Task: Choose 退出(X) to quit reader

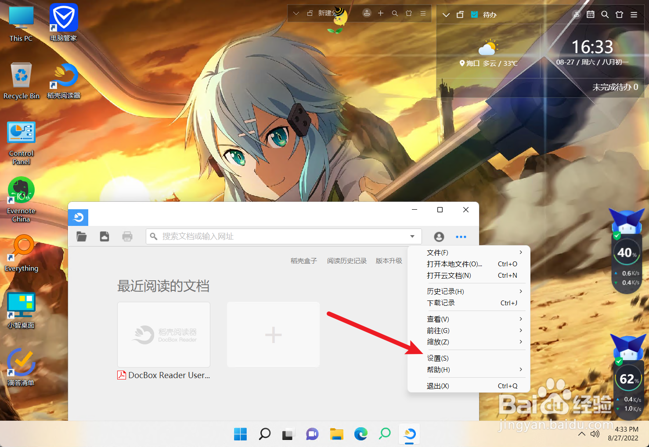Action: click(x=469, y=386)
